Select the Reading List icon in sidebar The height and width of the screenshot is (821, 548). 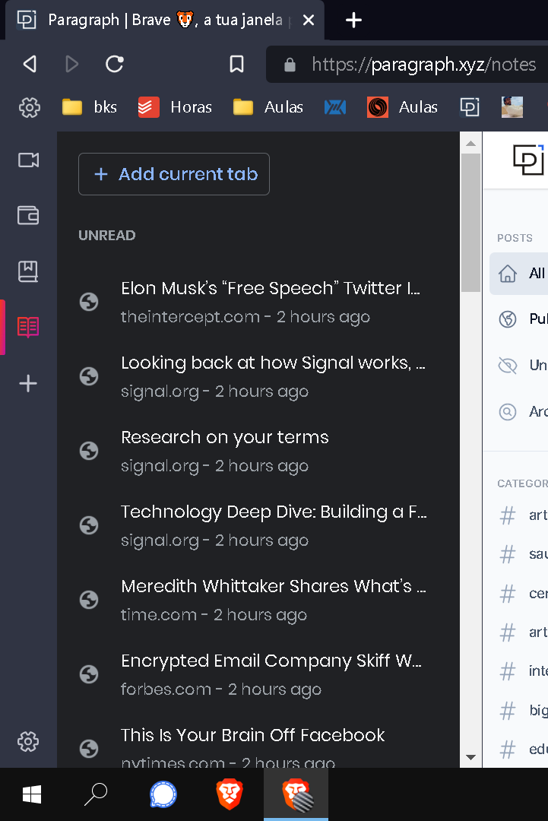coord(28,328)
